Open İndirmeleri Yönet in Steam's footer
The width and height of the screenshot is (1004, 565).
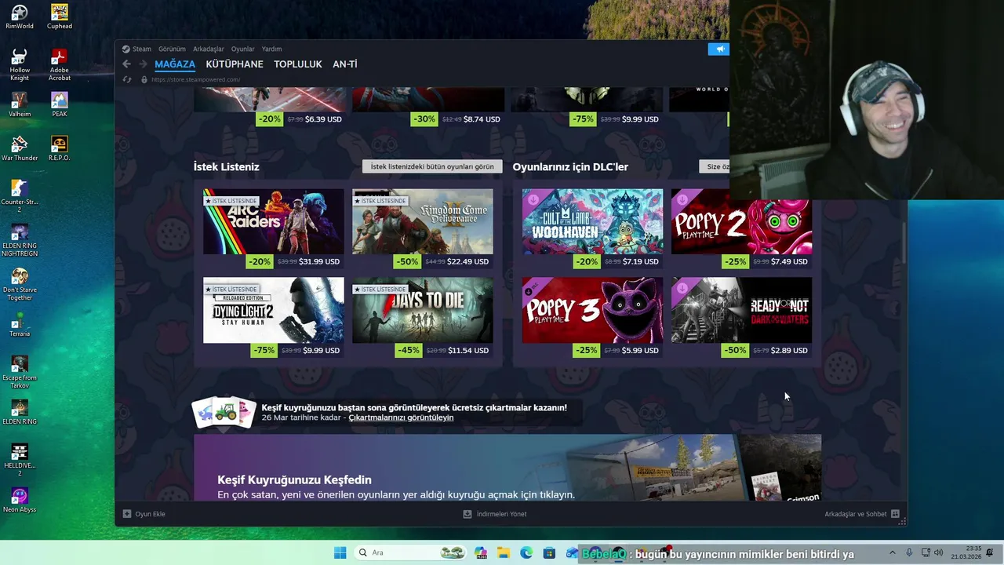tap(495, 514)
